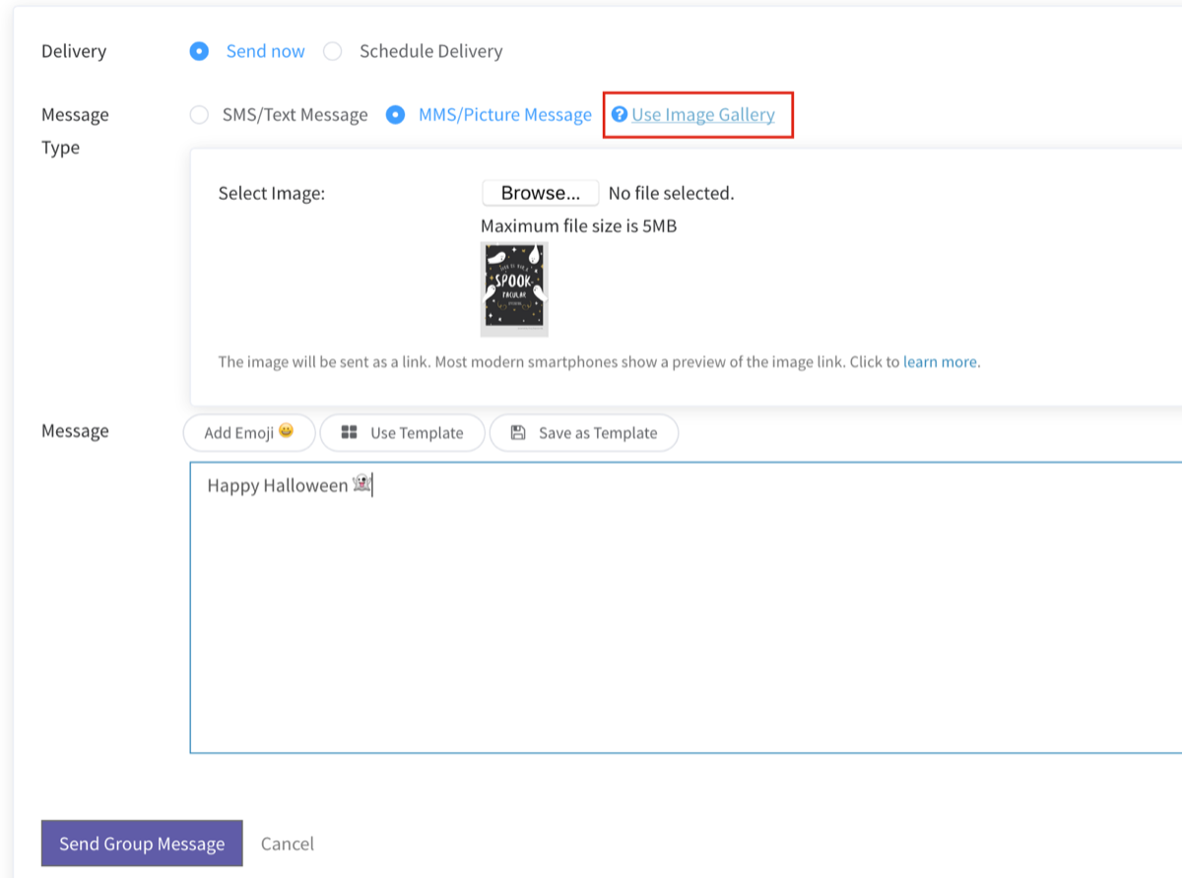The width and height of the screenshot is (1182, 878).
Task: Click inside the Happy Halloween message box
Action: coord(686,607)
